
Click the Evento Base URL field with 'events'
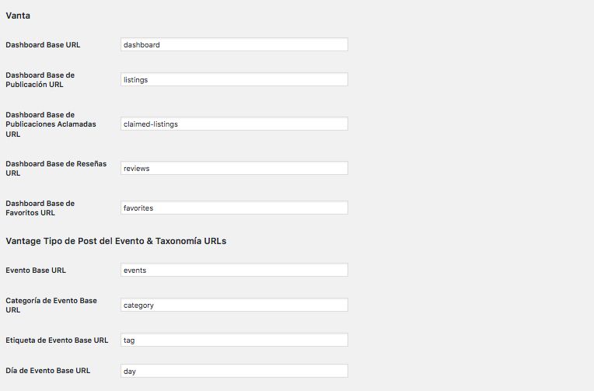[x=234, y=270]
